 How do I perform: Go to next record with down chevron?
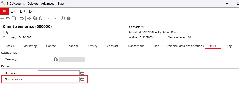55,19
